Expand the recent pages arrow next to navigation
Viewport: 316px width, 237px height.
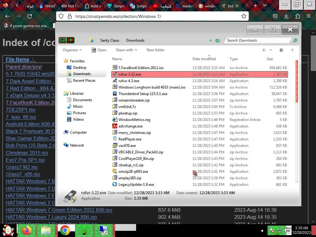pos(78,40)
